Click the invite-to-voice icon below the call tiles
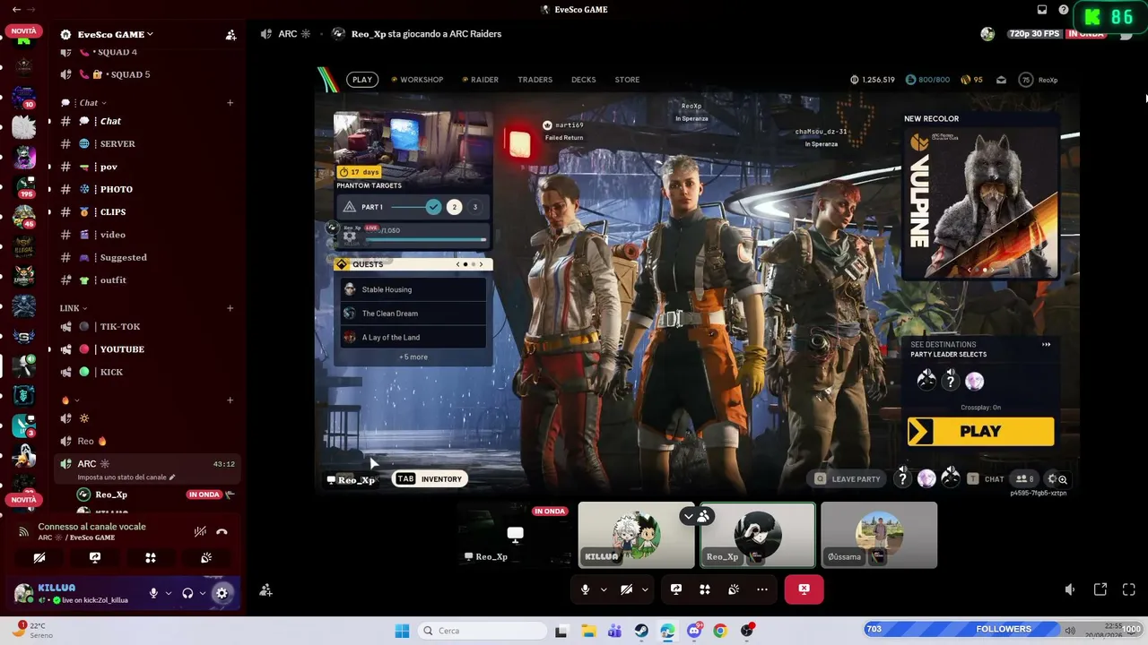 pos(265,589)
